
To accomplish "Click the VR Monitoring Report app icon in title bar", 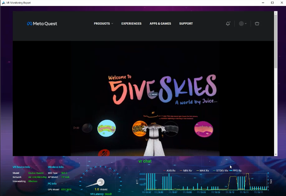I will [x=3, y=3].
